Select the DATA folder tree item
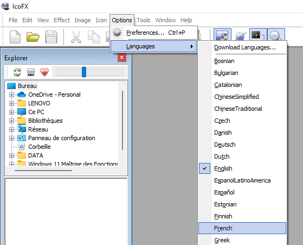This screenshot has height=245, width=303. [36, 155]
